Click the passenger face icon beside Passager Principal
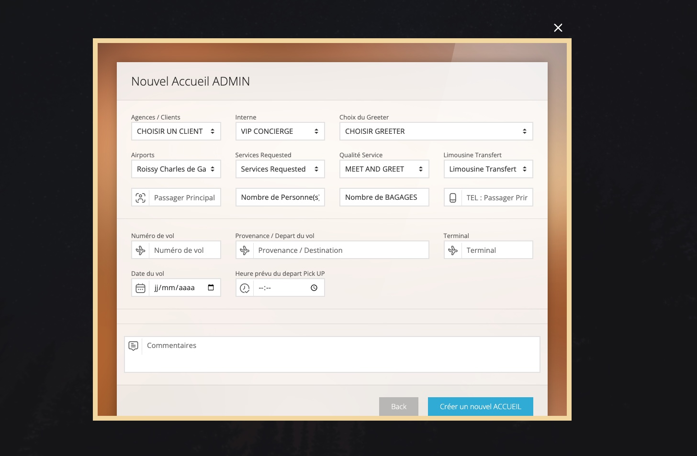The height and width of the screenshot is (456, 697). pyautogui.click(x=140, y=198)
